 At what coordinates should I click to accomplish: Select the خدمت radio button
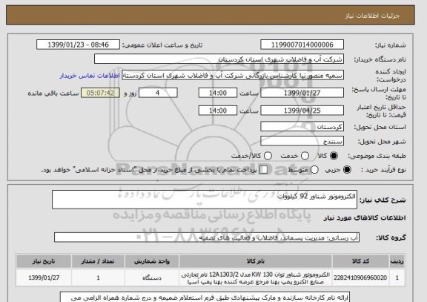coord(305,156)
